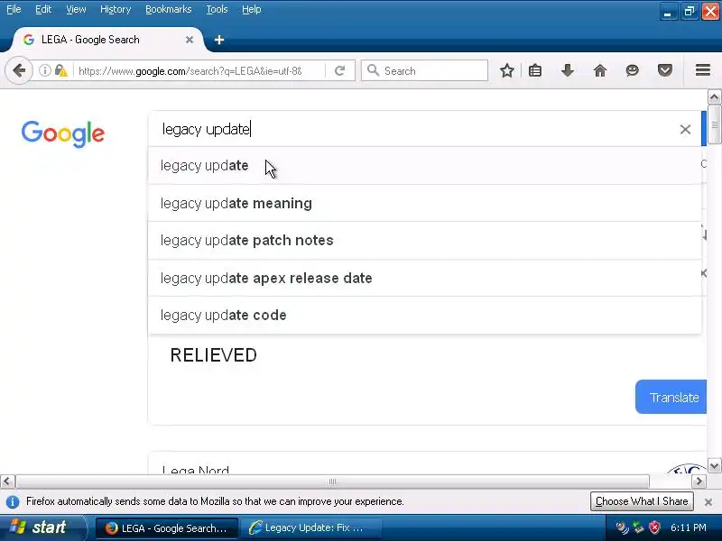Click horizontal scrollbar right arrow

(x=699, y=481)
